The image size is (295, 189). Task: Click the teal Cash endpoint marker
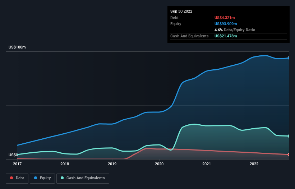tap(289, 136)
